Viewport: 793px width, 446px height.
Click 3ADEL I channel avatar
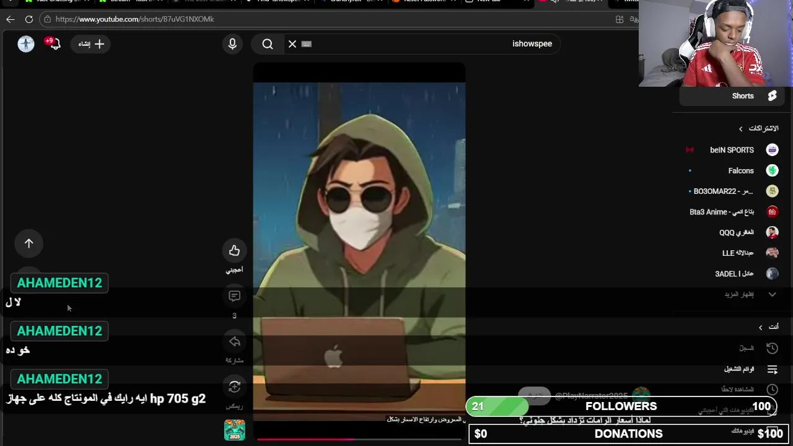coord(772,274)
